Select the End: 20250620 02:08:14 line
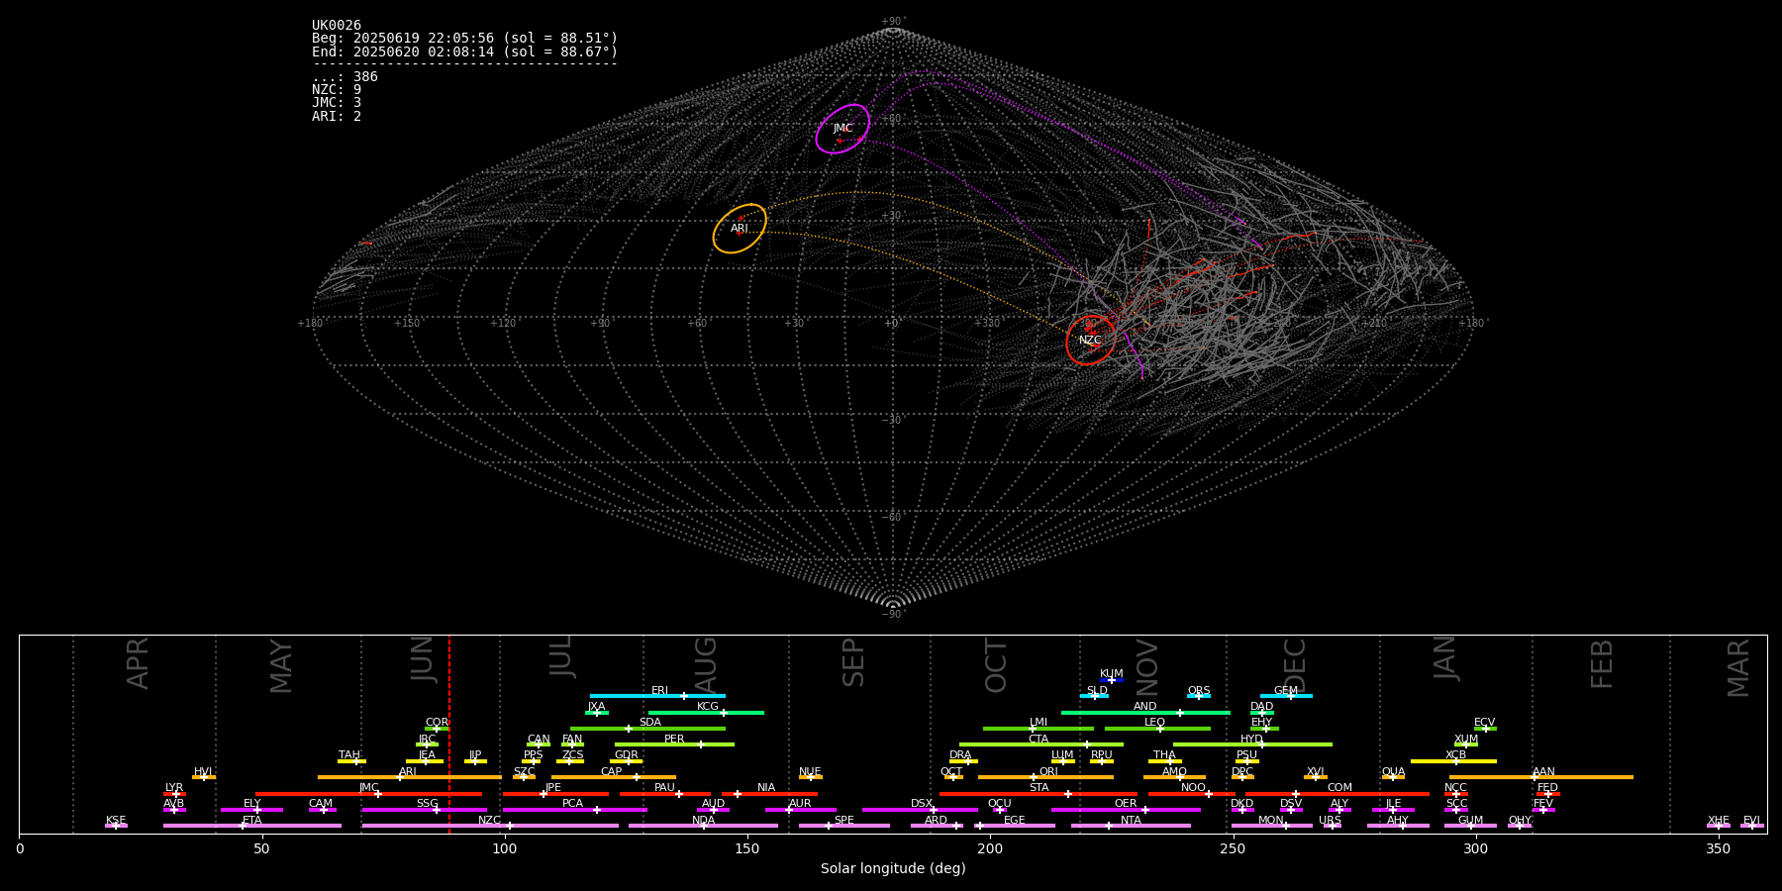This screenshot has height=891, width=1782. tap(464, 51)
